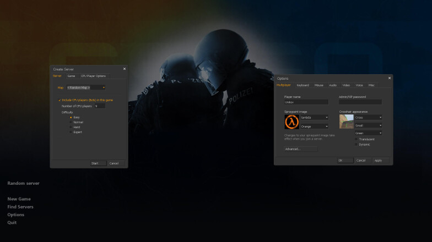Switch to the Game tab in Create Server

click(72, 76)
